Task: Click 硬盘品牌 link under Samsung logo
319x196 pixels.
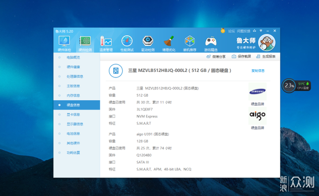Action: pyautogui.click(x=257, y=104)
